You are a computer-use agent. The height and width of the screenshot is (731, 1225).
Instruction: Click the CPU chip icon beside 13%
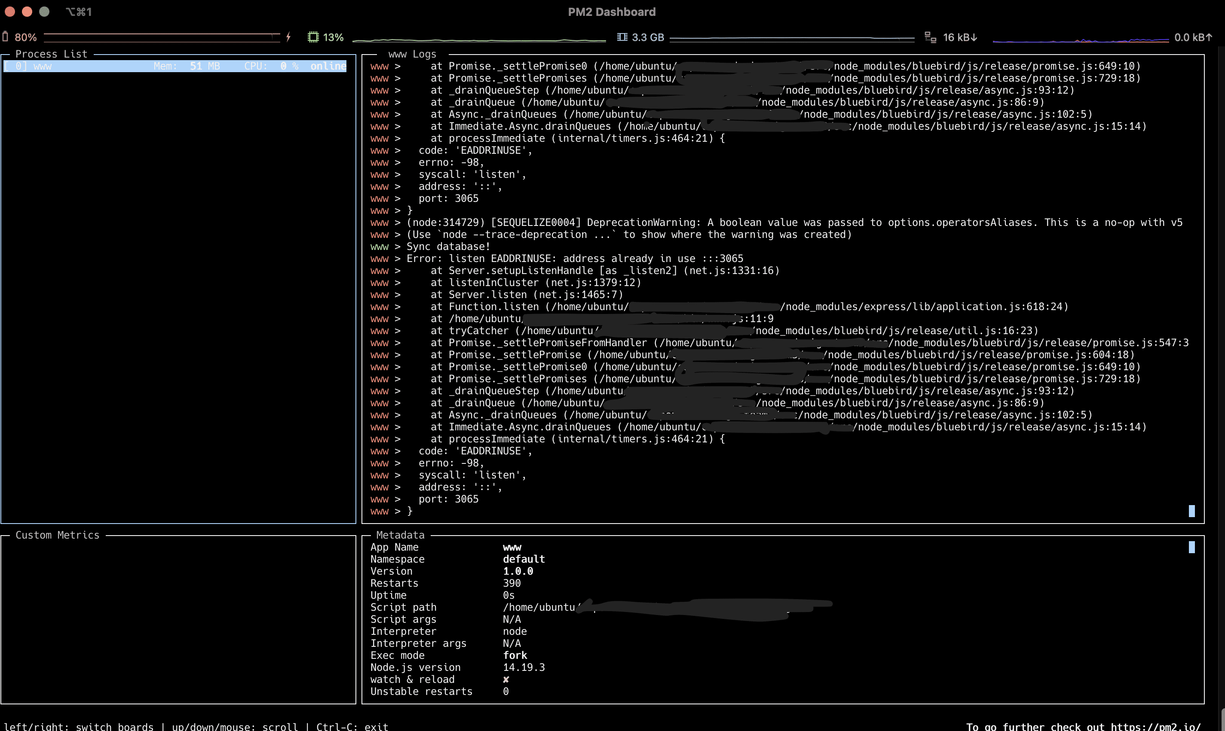coord(313,37)
